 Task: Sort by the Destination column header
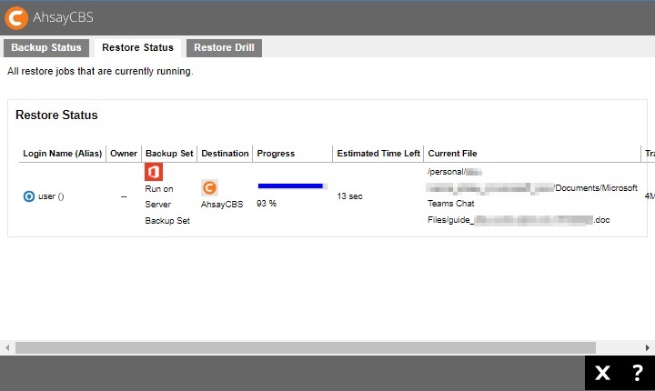pyautogui.click(x=225, y=154)
